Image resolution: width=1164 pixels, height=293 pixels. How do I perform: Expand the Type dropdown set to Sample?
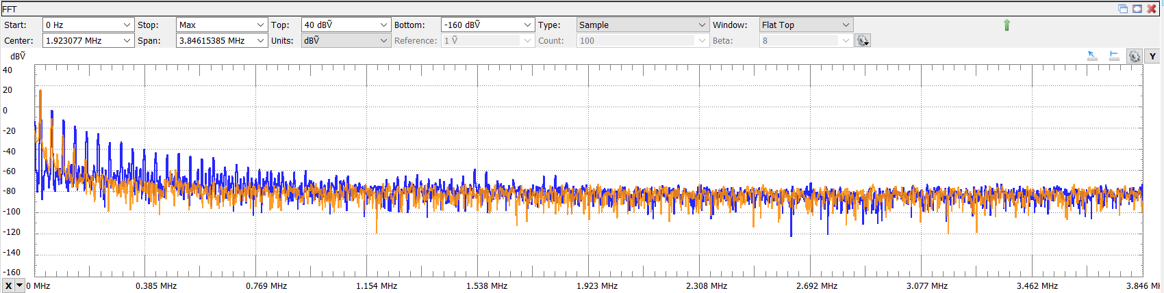click(702, 25)
